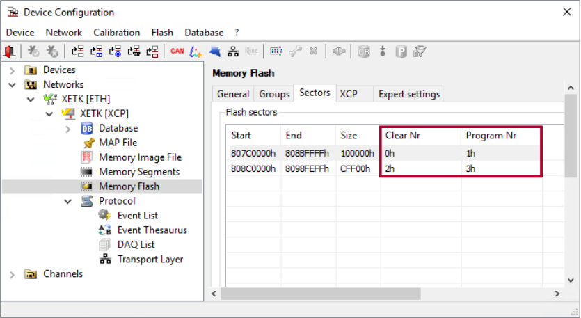Click the Ethernet network toolbar icon
This screenshot has width=581, height=318.
233,51
